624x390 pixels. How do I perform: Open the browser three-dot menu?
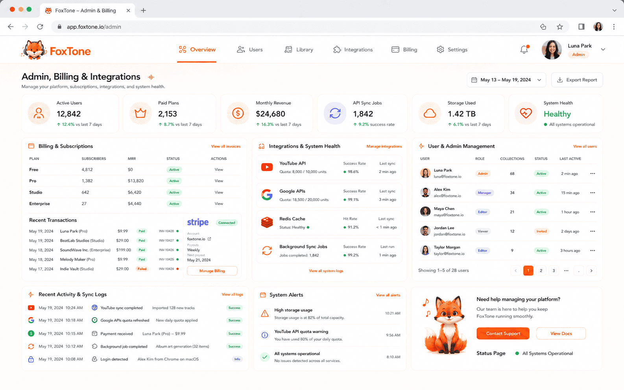(x=614, y=27)
